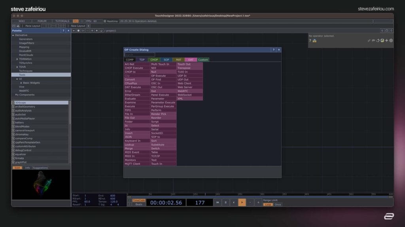Switch to the CHOP operator tab
Screen dimensions: 405x227
[154, 60]
